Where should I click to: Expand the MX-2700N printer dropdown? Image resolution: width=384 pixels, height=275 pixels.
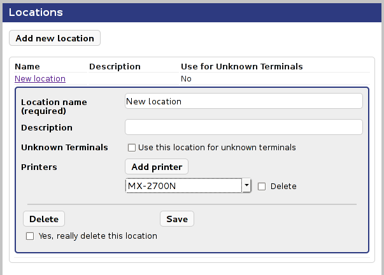click(246, 186)
